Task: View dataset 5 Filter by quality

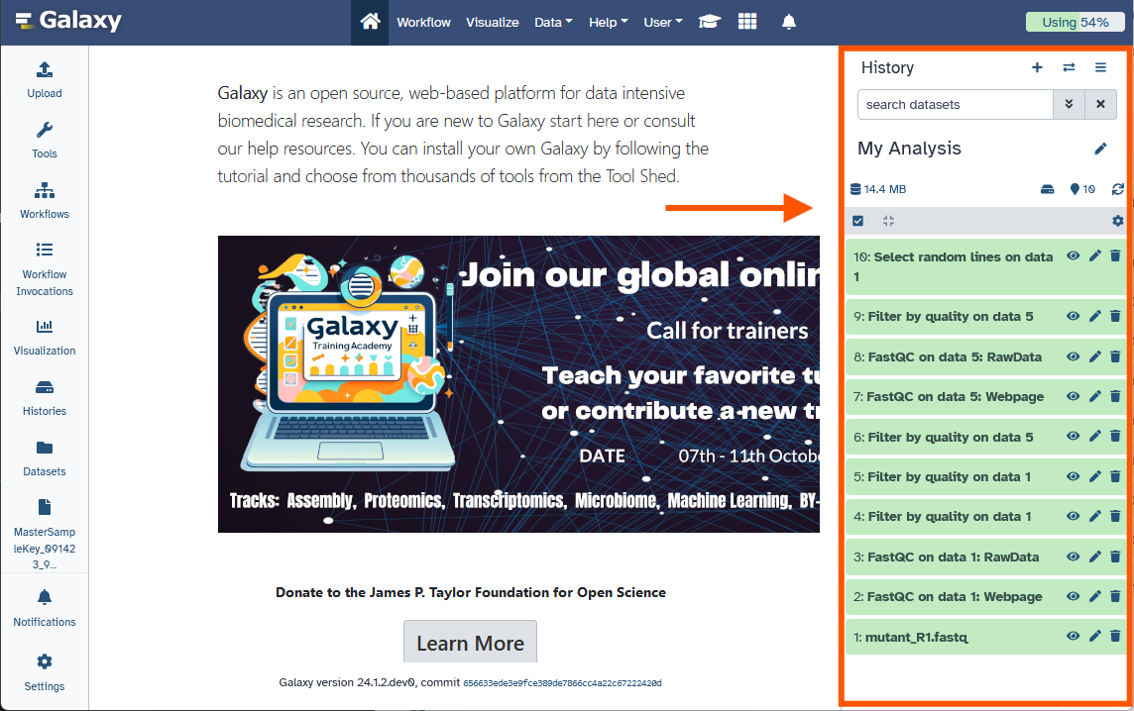Action: (1074, 476)
